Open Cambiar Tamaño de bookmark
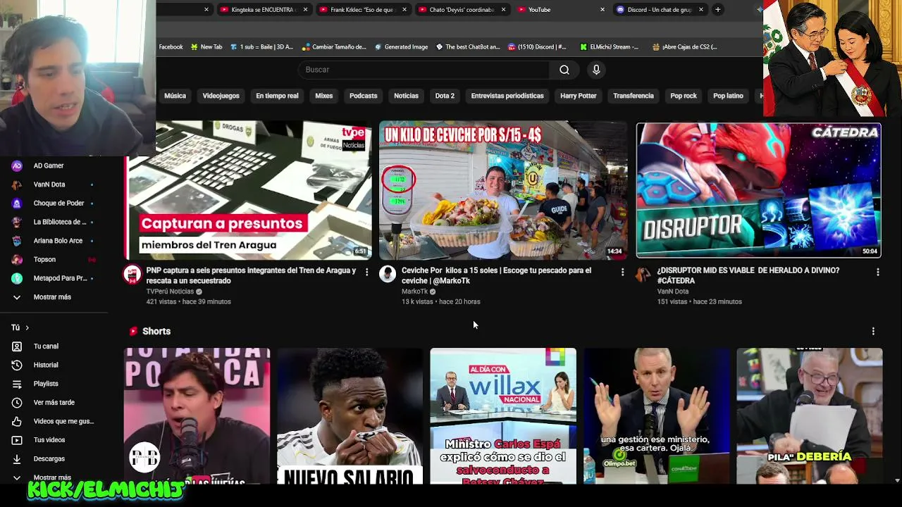Screen dimensions: 902x507 point(334,47)
